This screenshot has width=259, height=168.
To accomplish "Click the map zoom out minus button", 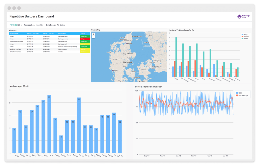I will pyautogui.click(x=94, y=37).
